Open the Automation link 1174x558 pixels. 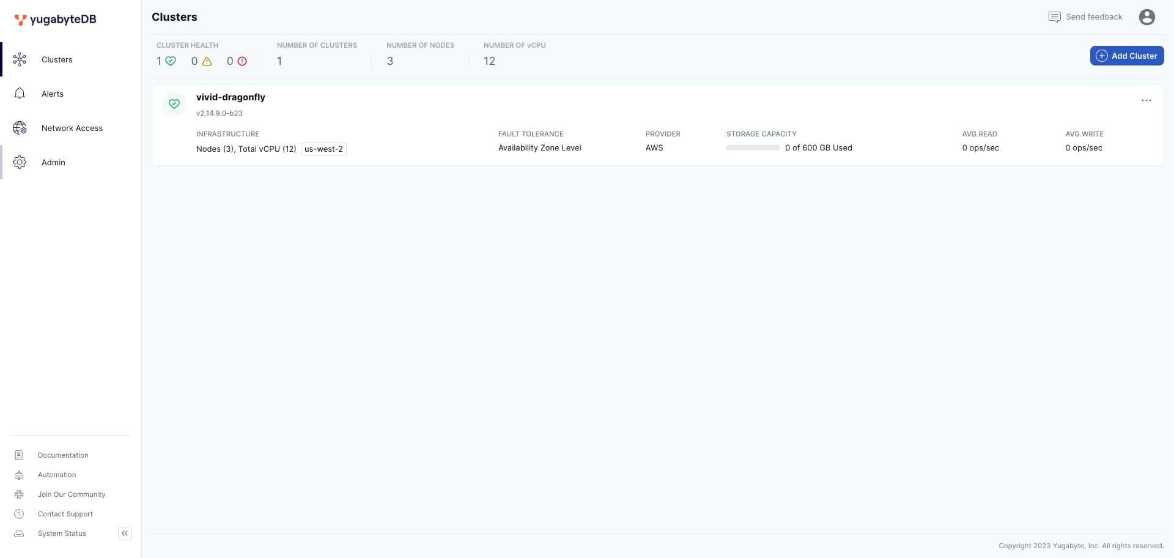coord(57,475)
